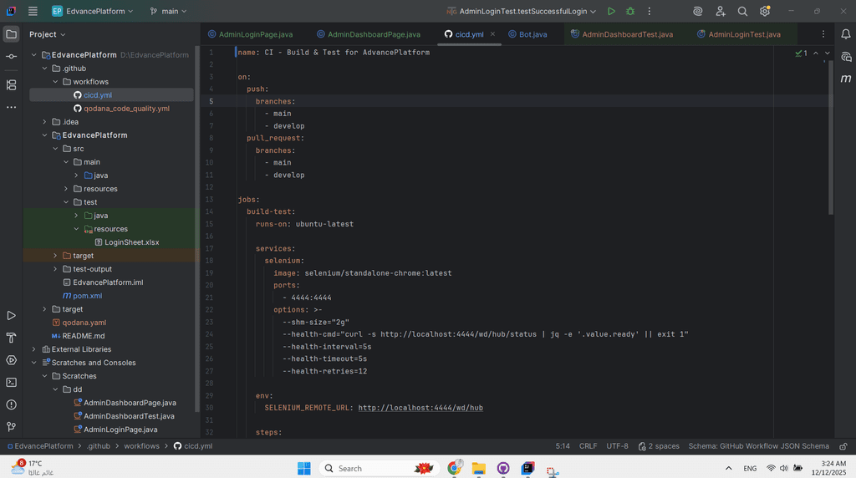Click the localhost:4444/wd/hub URL link
Viewport: 856px width, 478px height.
420,408
